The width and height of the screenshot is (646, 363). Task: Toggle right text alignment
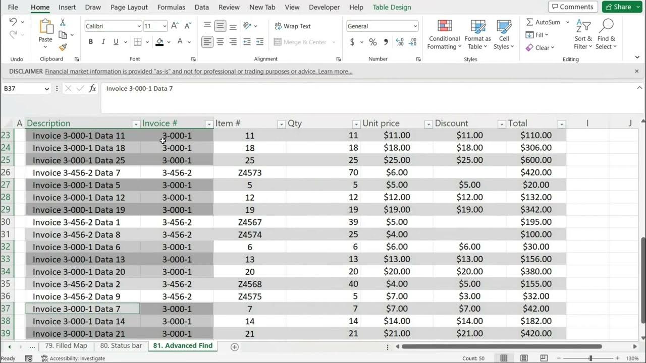click(x=233, y=42)
